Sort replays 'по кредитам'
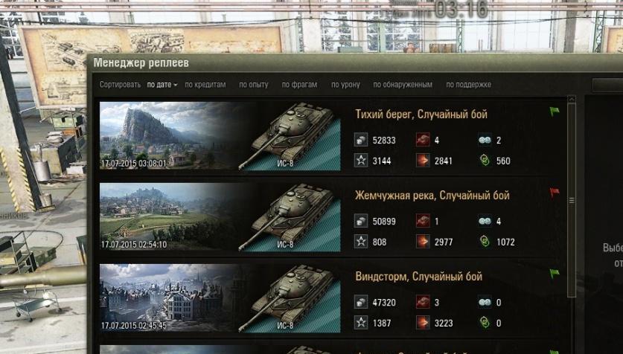Image resolution: width=623 pixels, height=354 pixels. tap(205, 85)
